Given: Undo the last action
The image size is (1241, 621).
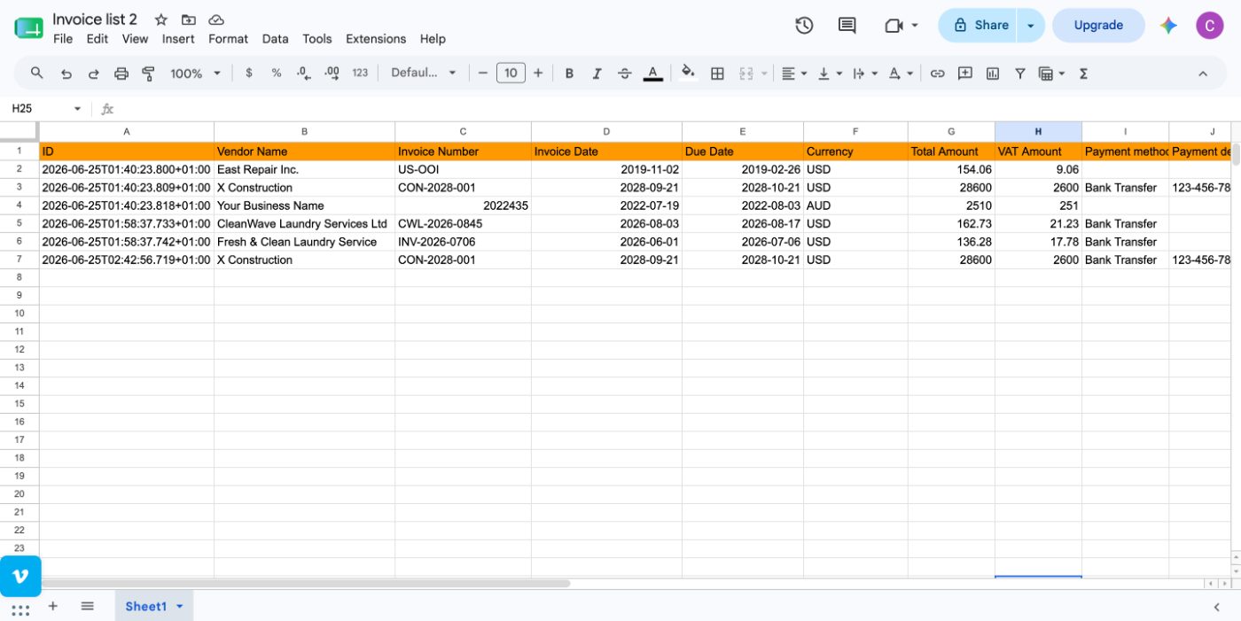Looking at the screenshot, I should tap(66, 74).
